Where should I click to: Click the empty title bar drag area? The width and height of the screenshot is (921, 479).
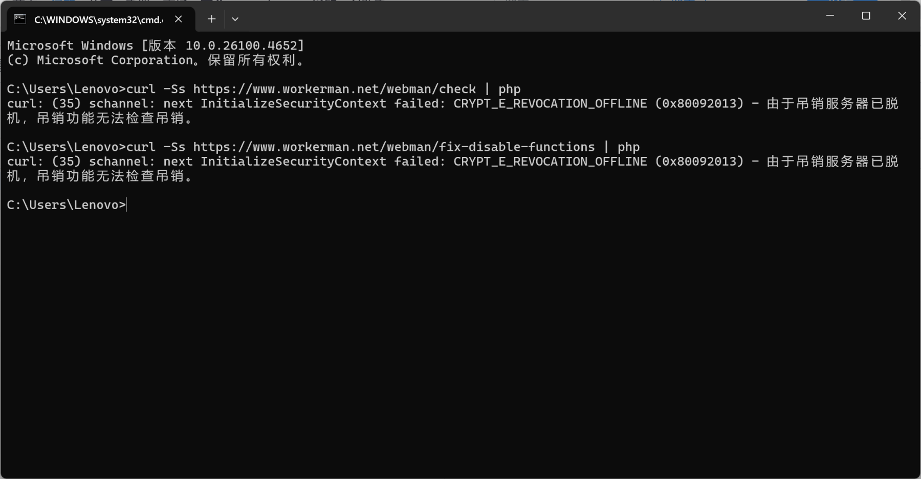(527, 16)
